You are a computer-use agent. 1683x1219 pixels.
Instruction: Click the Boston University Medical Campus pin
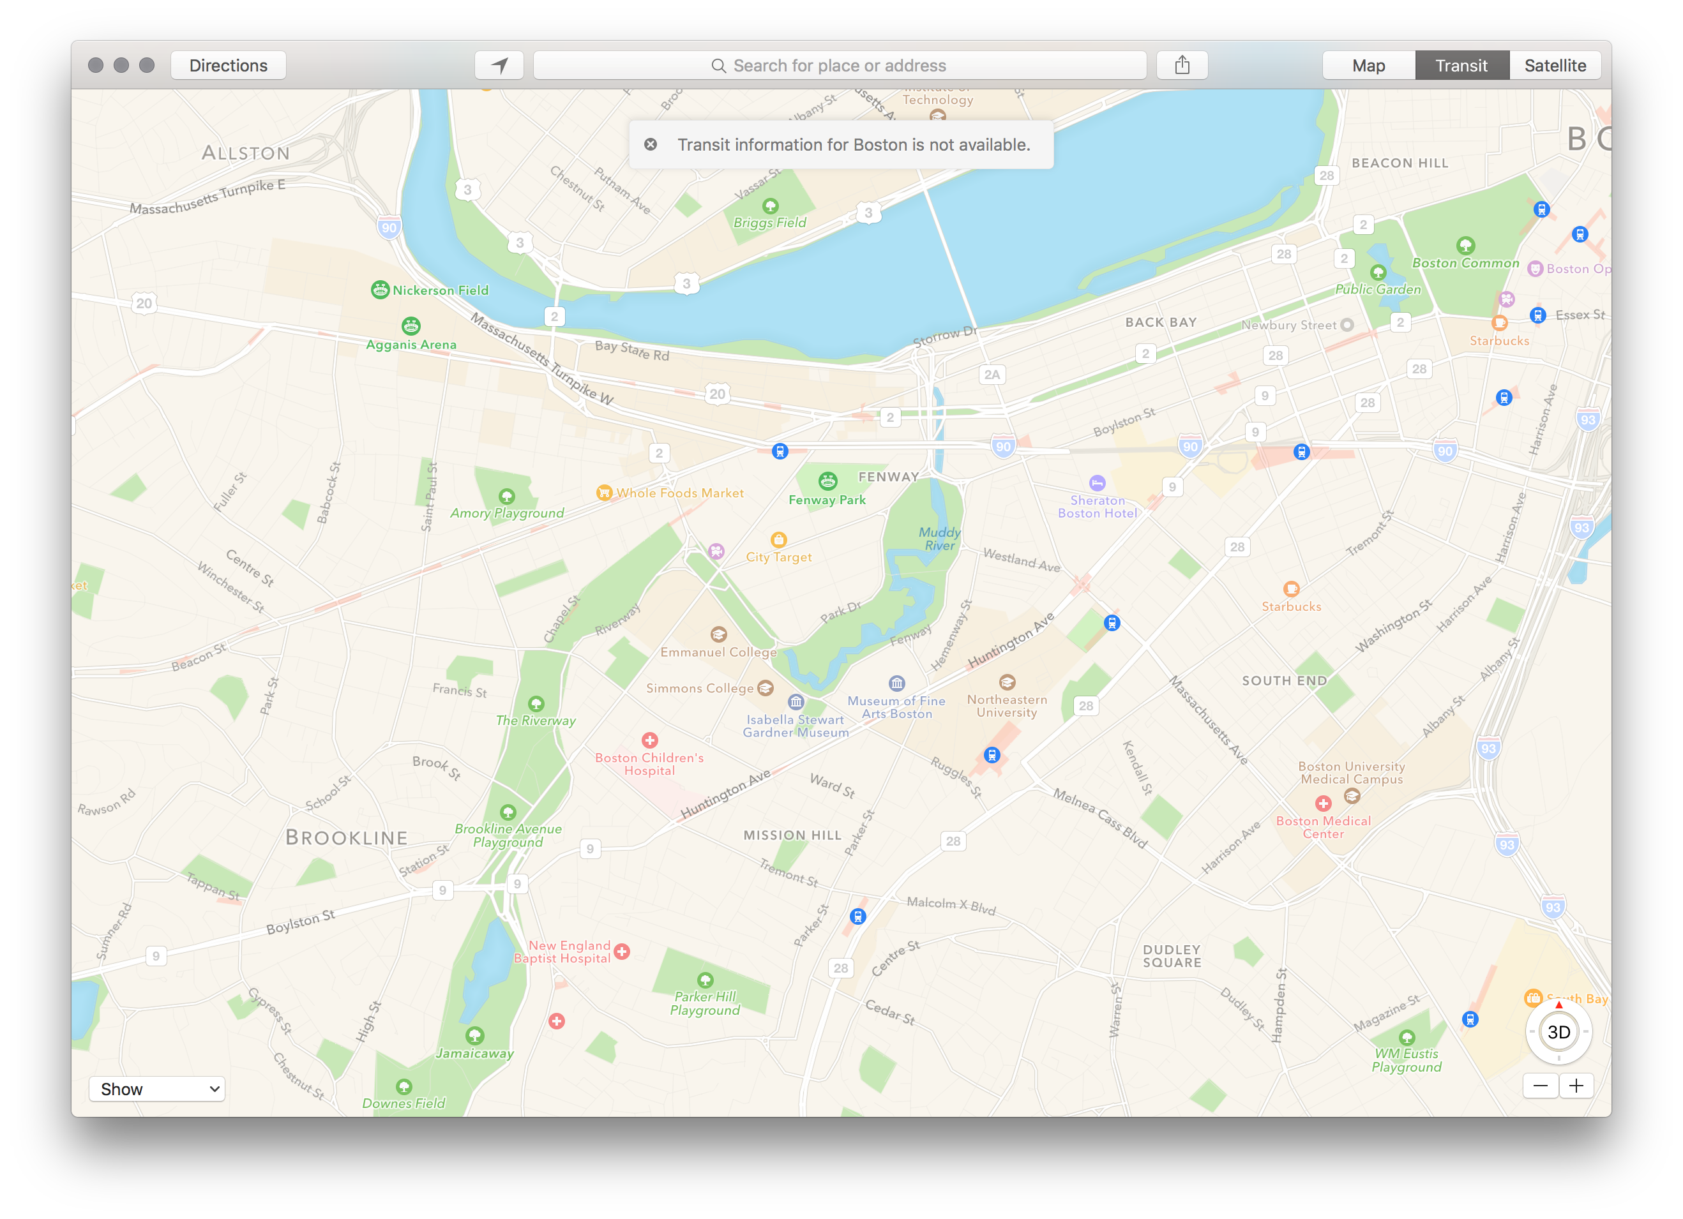click(x=1352, y=796)
